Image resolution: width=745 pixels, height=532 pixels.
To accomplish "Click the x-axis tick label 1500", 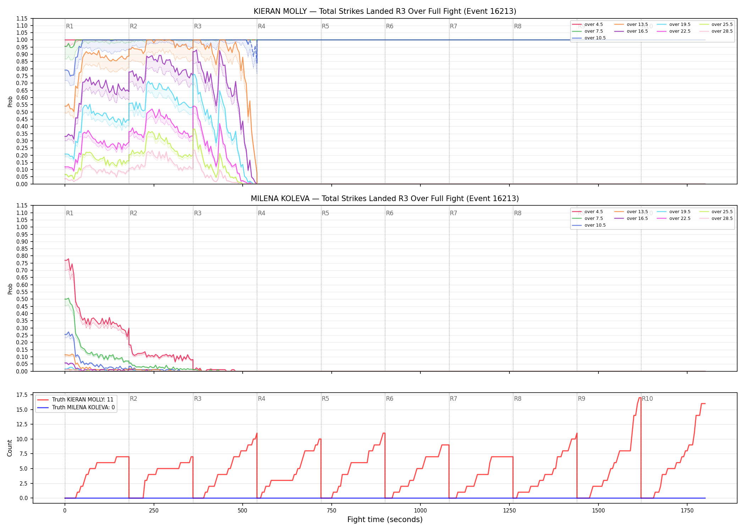I will click(598, 511).
